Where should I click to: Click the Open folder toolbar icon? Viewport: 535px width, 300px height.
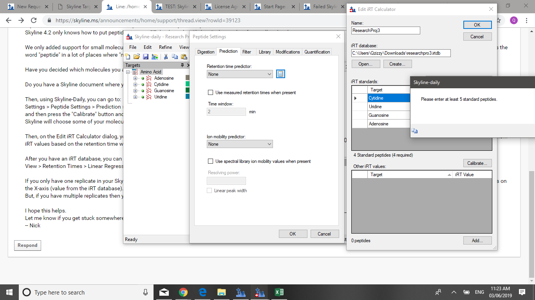[x=137, y=57]
